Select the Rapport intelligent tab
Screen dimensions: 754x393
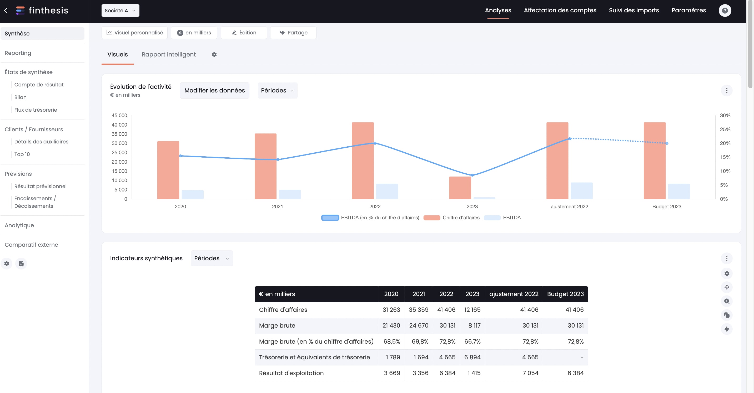(169, 54)
